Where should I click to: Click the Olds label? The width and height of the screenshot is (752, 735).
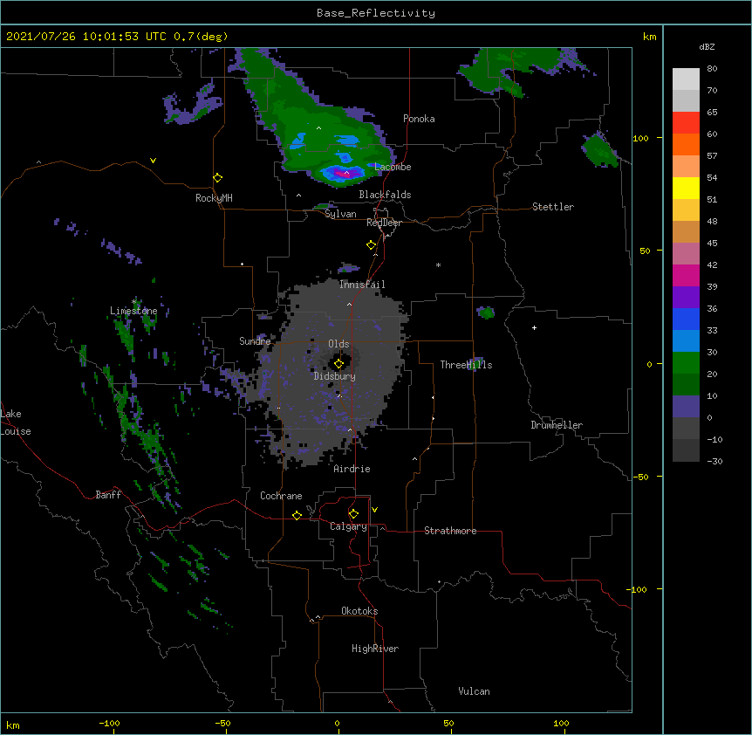pos(338,344)
